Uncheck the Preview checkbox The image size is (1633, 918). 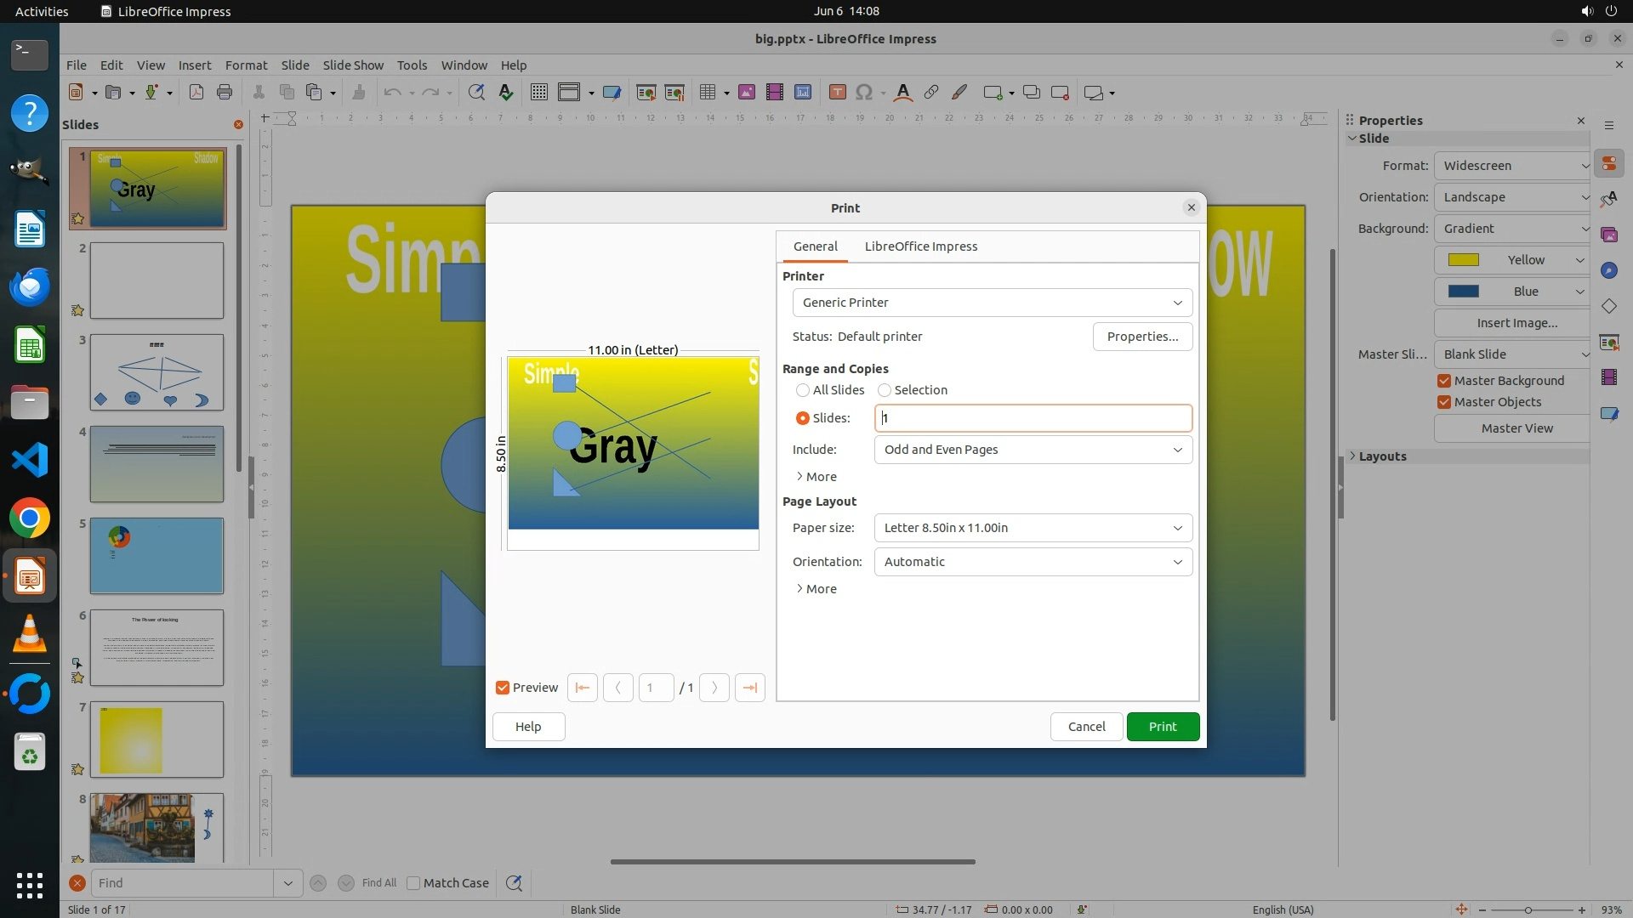(503, 688)
